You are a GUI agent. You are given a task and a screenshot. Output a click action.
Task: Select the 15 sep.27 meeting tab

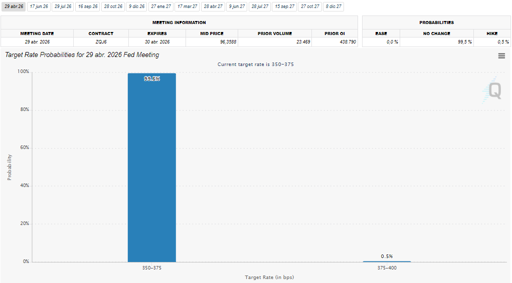click(284, 6)
